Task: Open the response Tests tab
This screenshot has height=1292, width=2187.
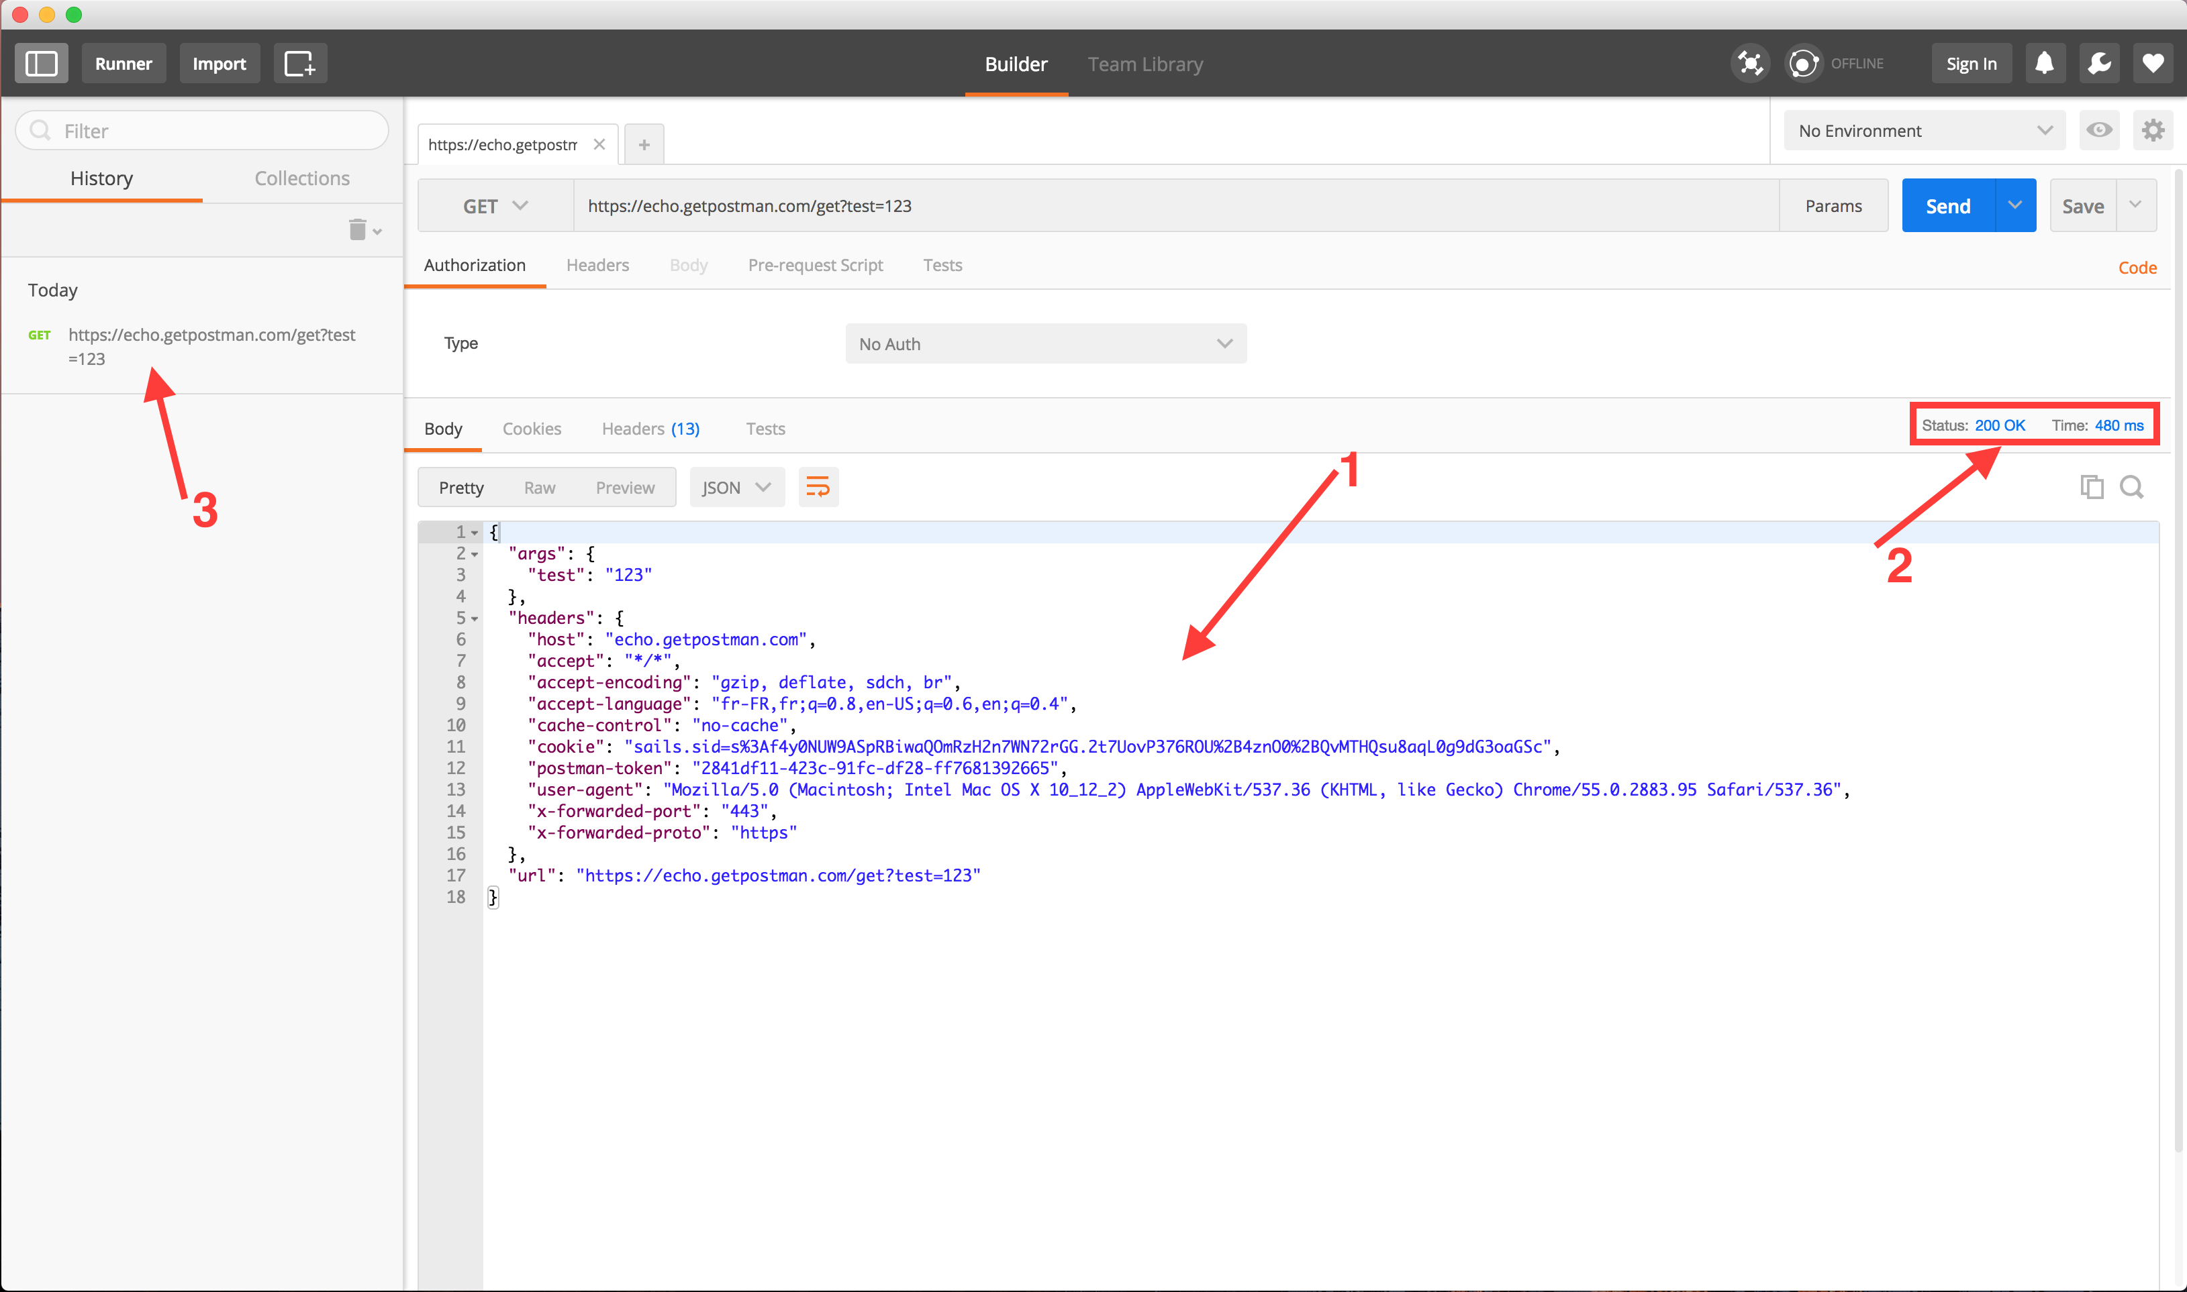Action: tap(765, 429)
